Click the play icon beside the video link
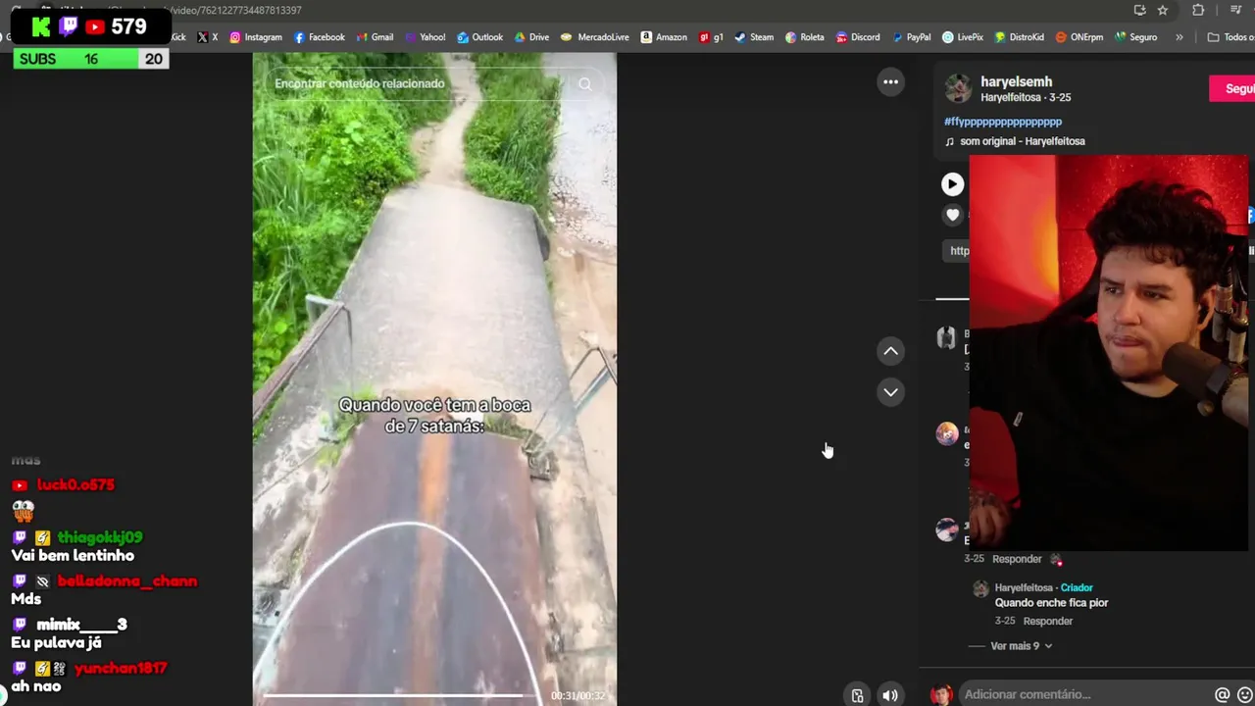 click(x=952, y=184)
